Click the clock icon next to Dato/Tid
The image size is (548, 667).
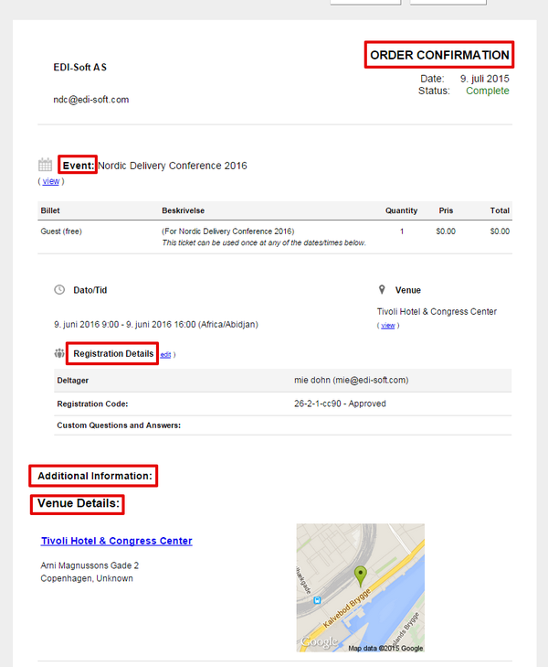click(x=59, y=290)
